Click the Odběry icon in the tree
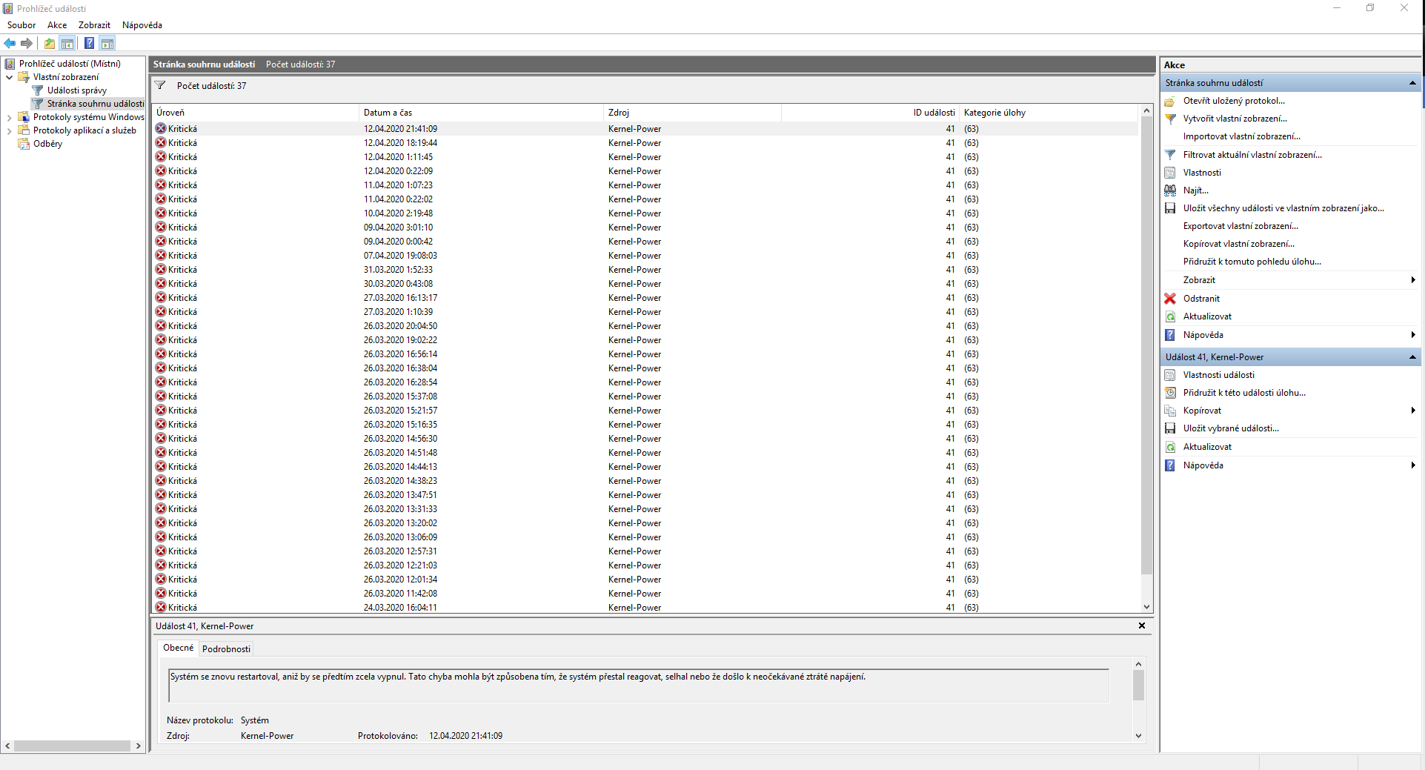1425x770 pixels. pos(24,144)
